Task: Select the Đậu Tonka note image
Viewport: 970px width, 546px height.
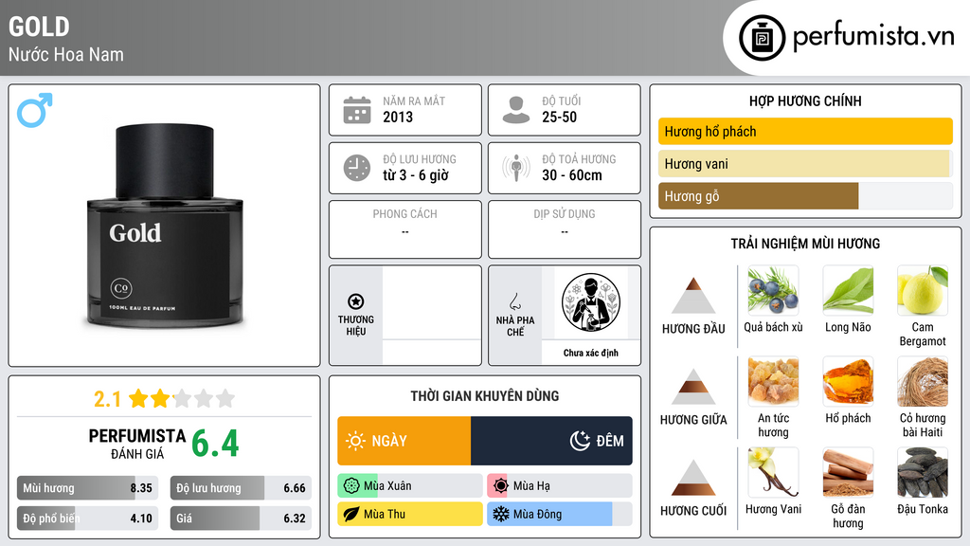Action: [923, 472]
